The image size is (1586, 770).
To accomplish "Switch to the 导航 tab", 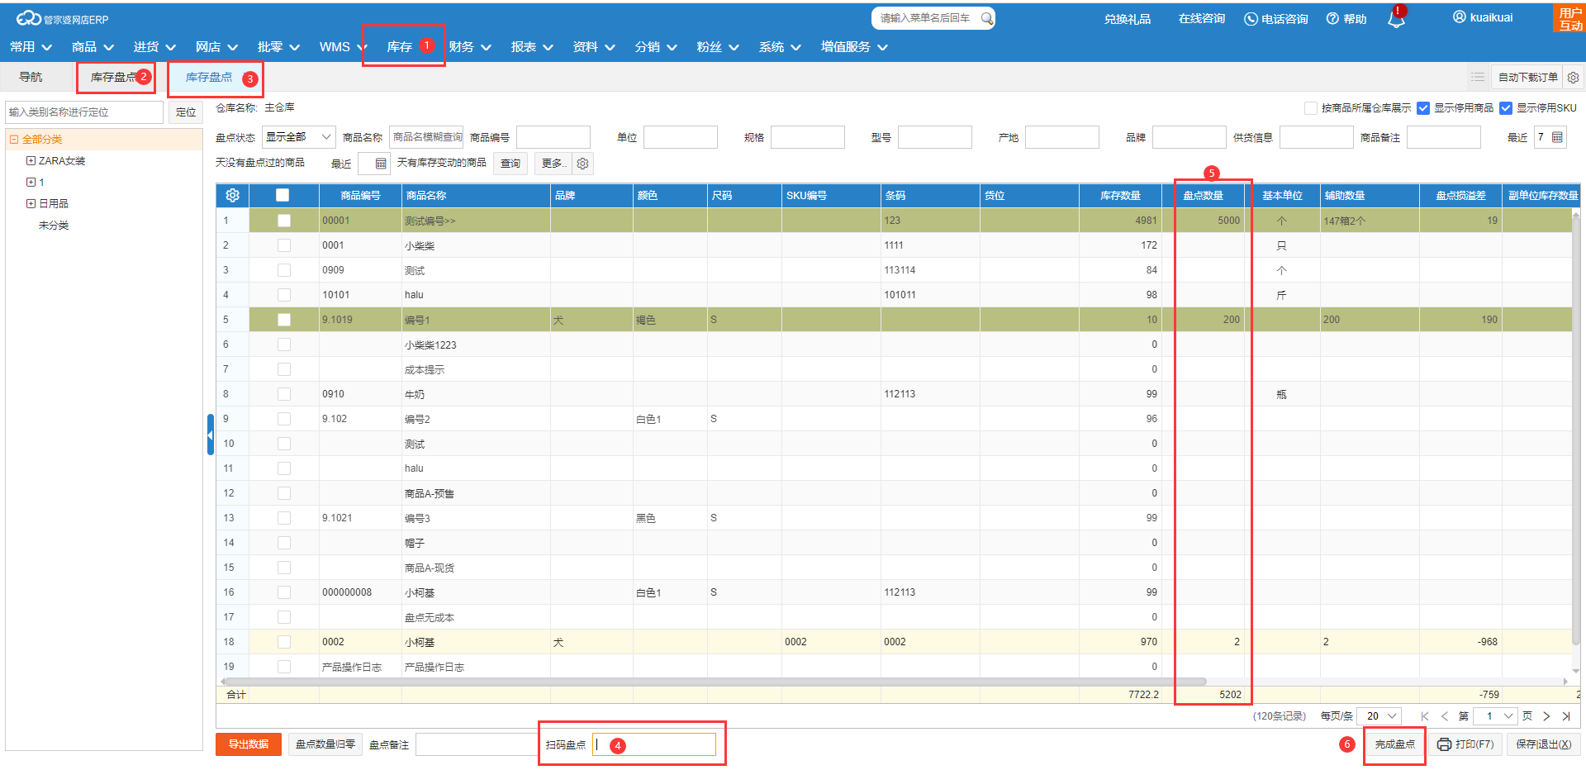I will 31,77.
